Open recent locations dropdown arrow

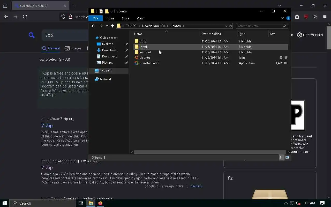point(107,26)
